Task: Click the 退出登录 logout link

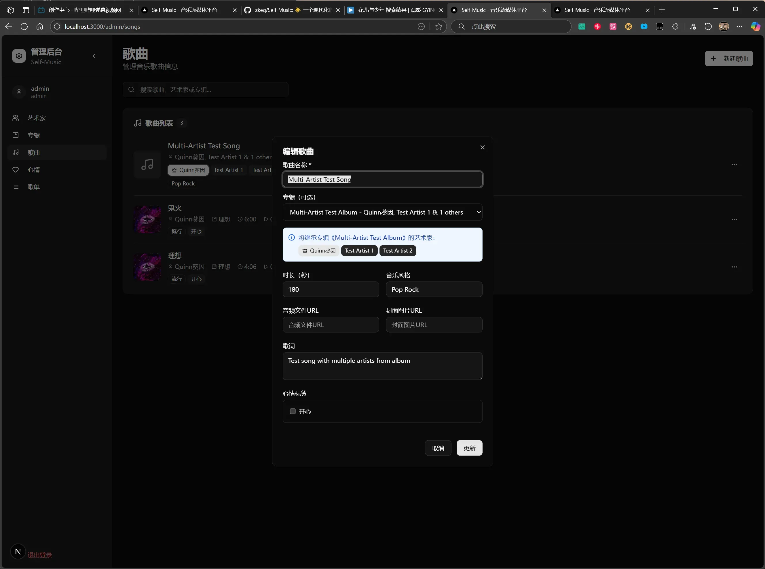Action: (40, 555)
